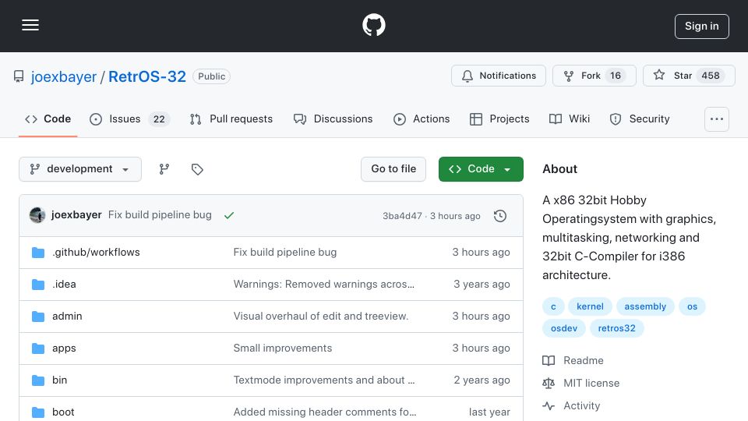
Task: Open the Projects tab
Action: coord(499,119)
